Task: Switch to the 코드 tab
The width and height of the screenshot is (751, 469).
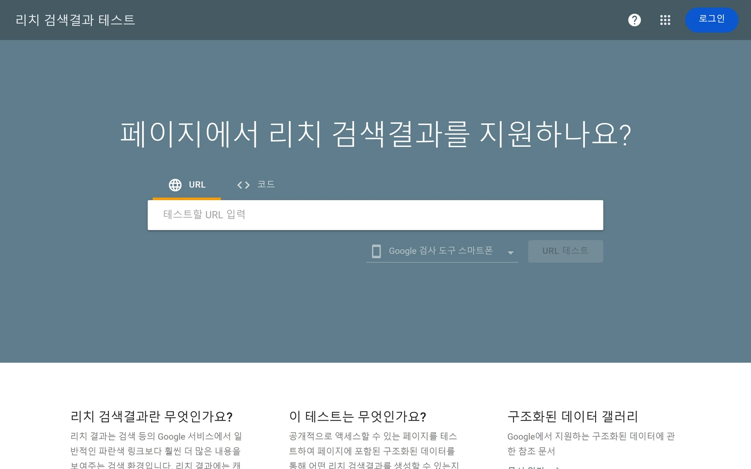Action: pos(256,185)
